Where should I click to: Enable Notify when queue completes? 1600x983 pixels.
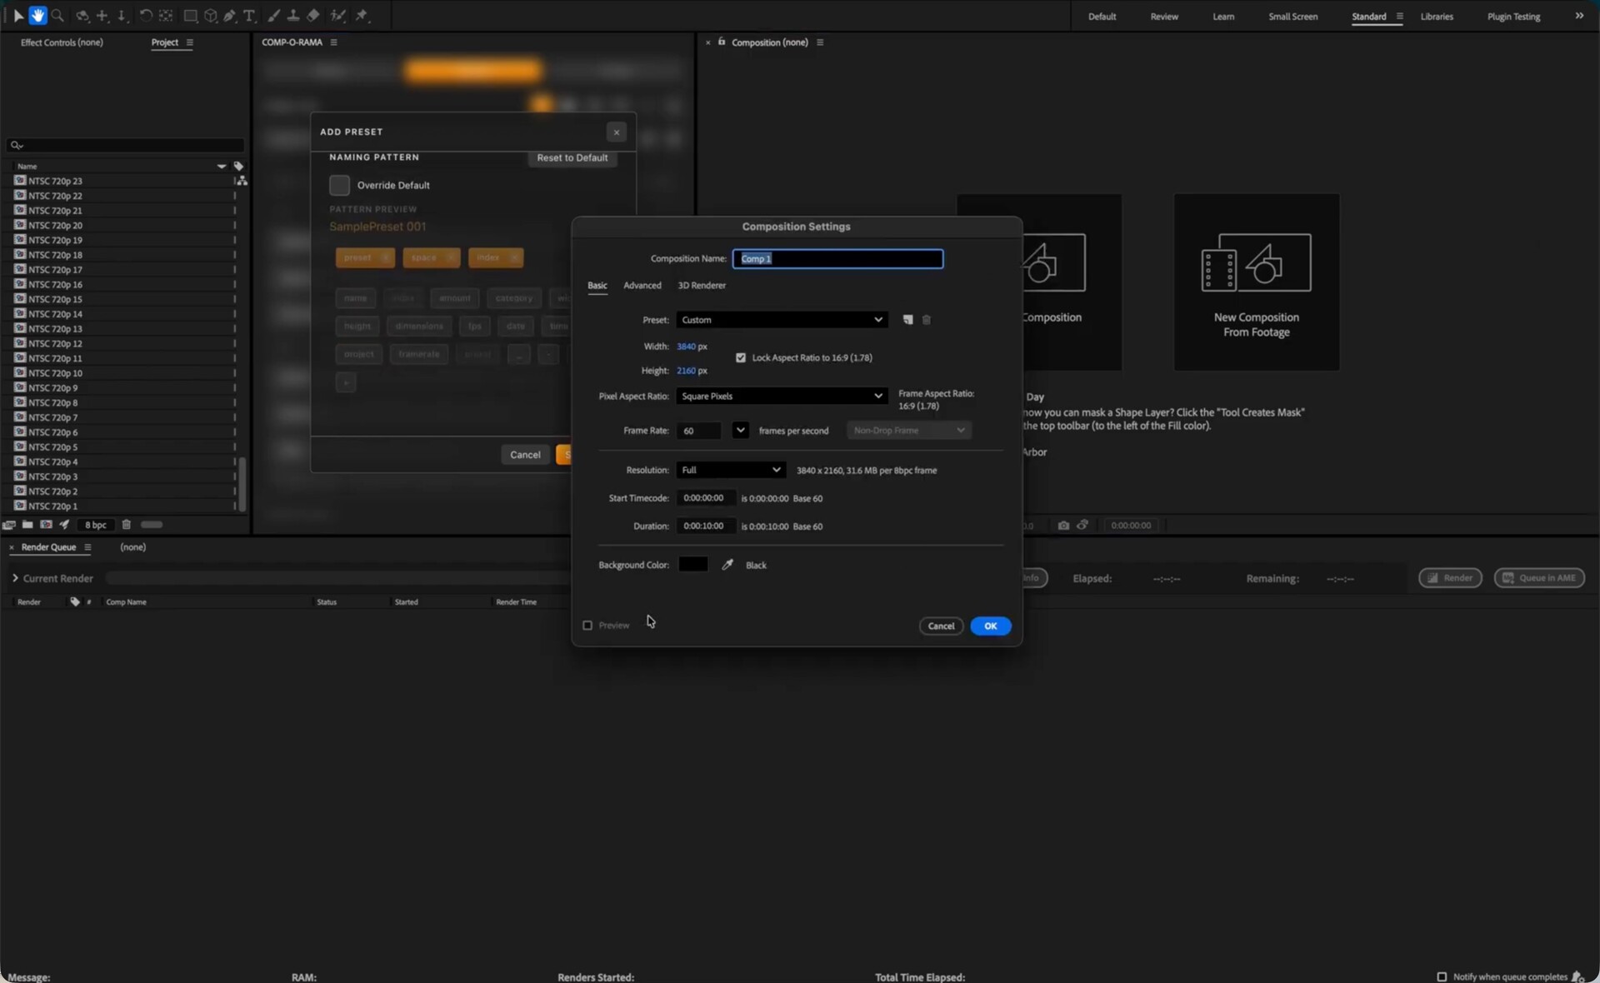(x=1442, y=976)
